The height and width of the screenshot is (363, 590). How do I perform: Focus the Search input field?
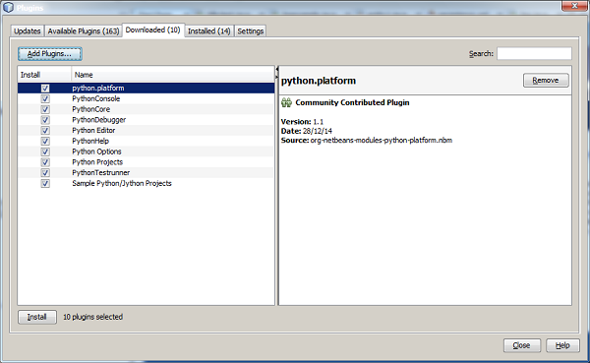[534, 53]
